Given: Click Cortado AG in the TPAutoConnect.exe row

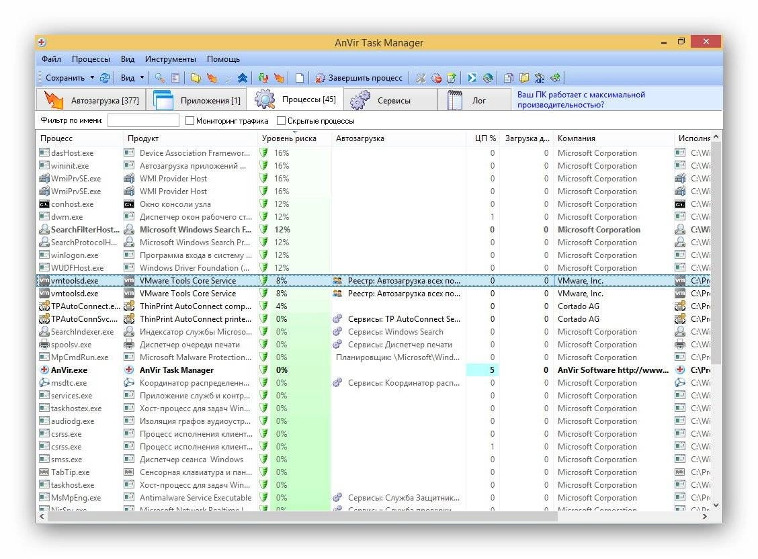Looking at the screenshot, I should [578, 306].
